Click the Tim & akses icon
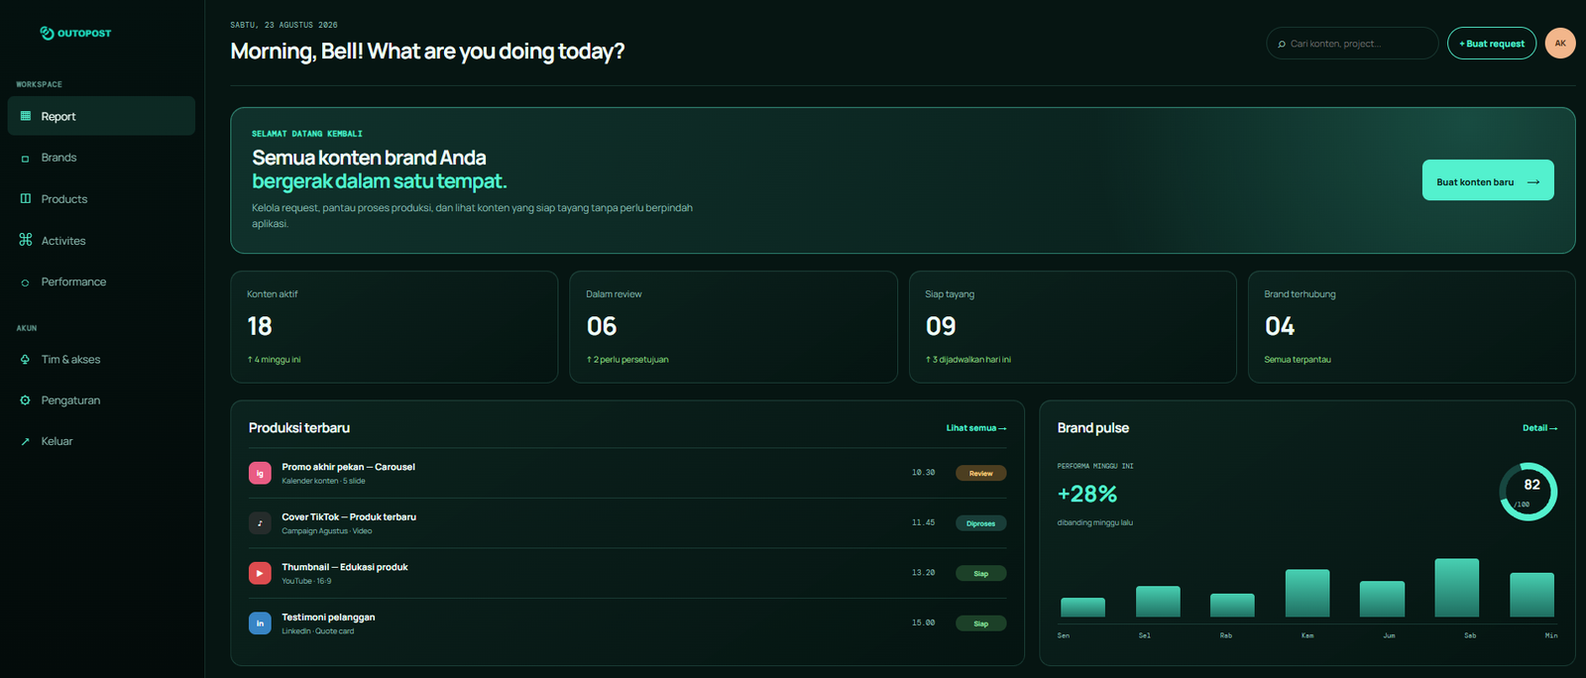Screen dimensions: 1586x678 (x=26, y=359)
